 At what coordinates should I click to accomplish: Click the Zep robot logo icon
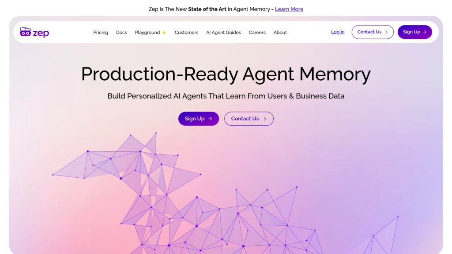pos(25,32)
